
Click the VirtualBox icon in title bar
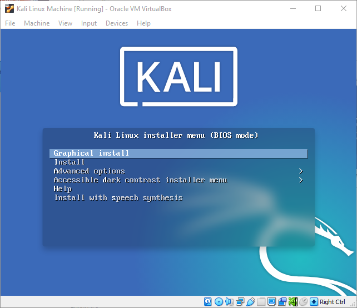(x=9, y=9)
